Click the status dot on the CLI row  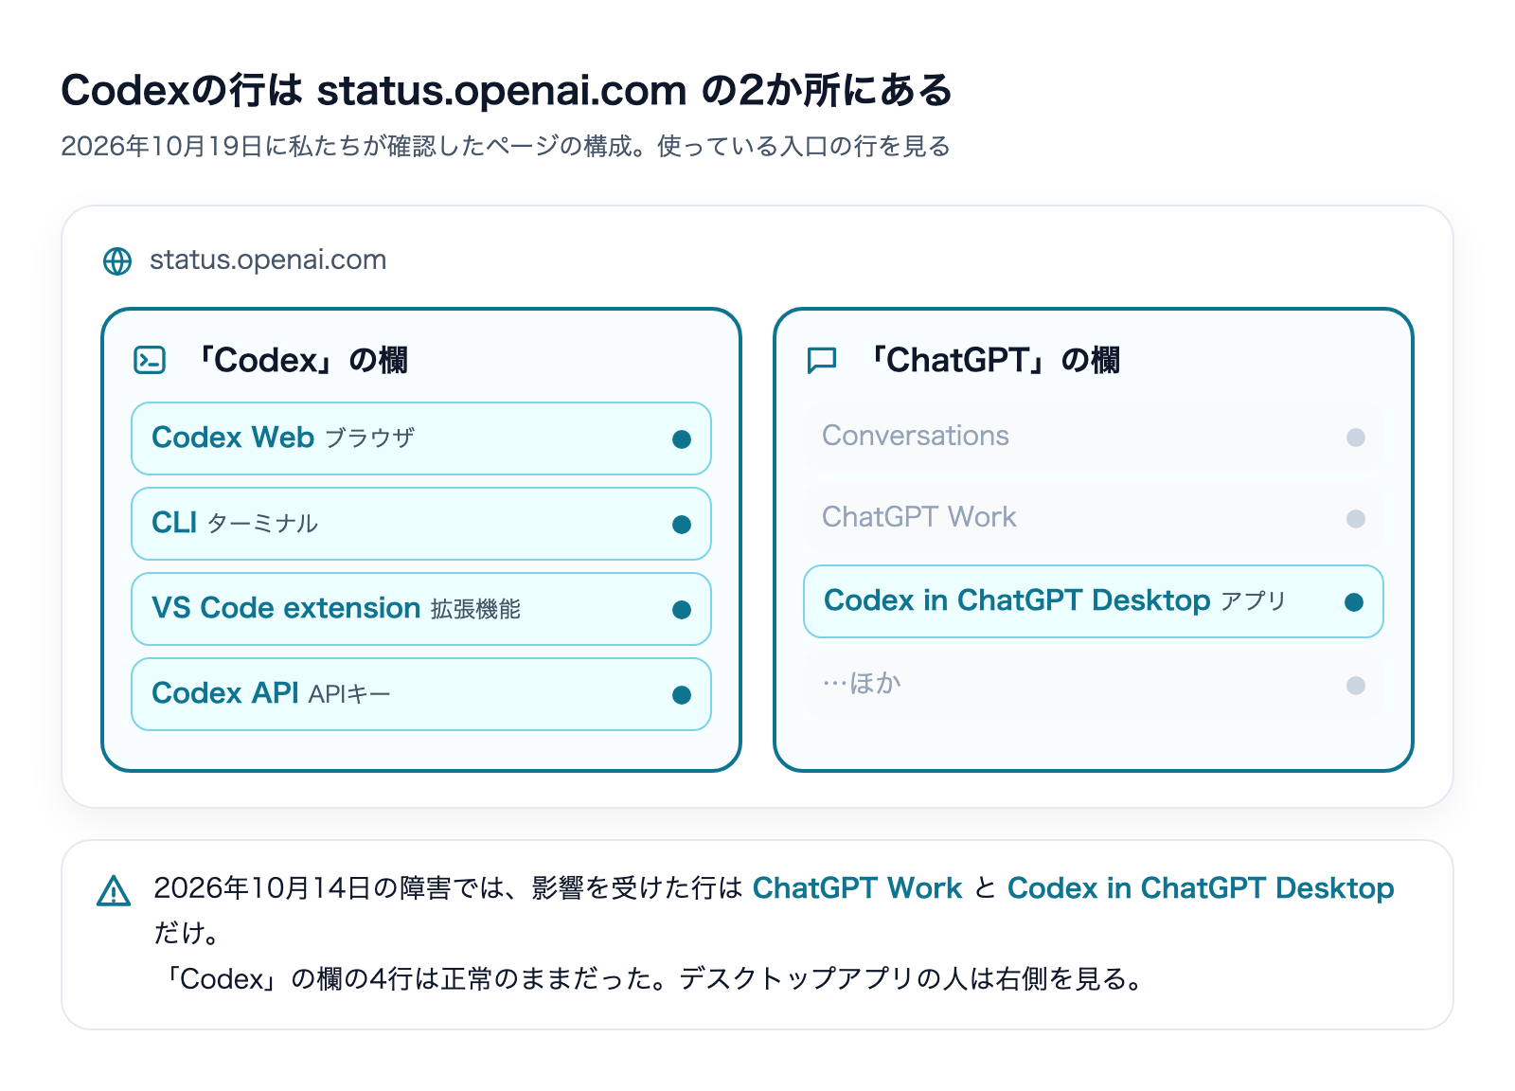(x=682, y=524)
